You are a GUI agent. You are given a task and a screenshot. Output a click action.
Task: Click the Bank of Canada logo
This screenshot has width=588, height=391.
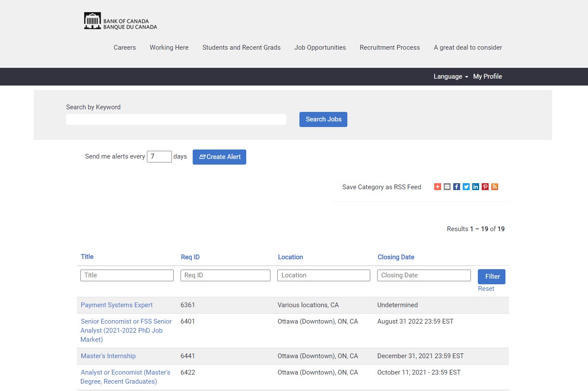pos(120,21)
